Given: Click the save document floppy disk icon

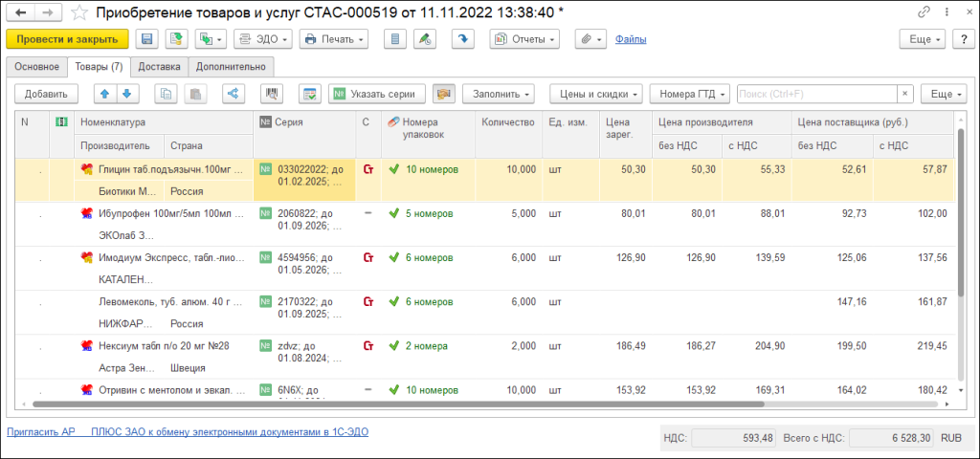Looking at the screenshot, I should tap(146, 39).
